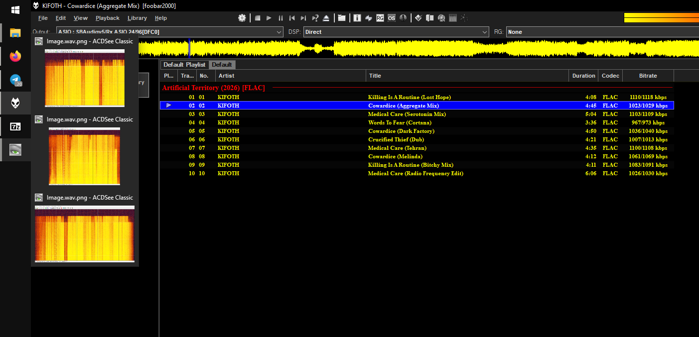
Task: Select track Medical Care (Radio Frequency Edit)
Action: pyautogui.click(x=417, y=173)
